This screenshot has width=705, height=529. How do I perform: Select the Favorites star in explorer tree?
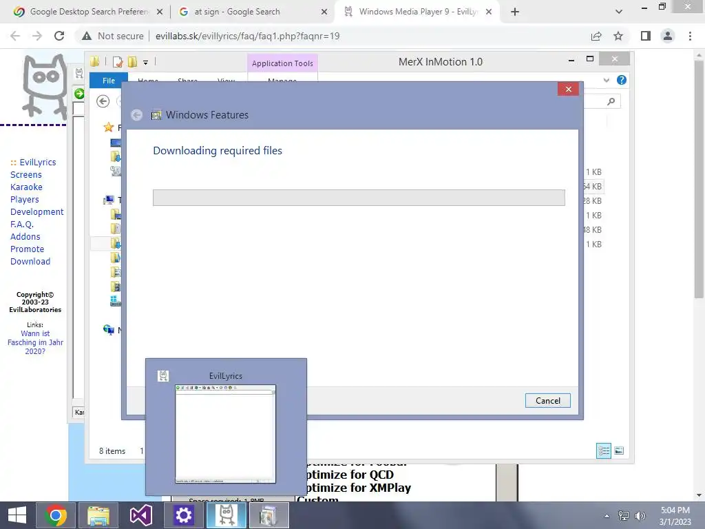coord(108,127)
